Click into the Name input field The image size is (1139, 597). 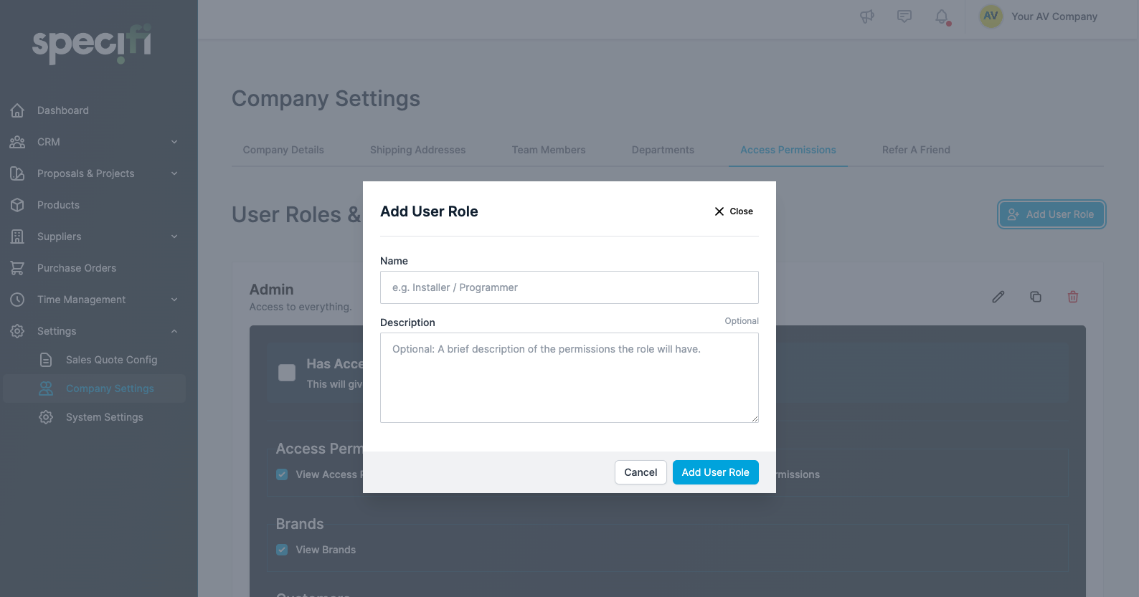(x=569, y=287)
